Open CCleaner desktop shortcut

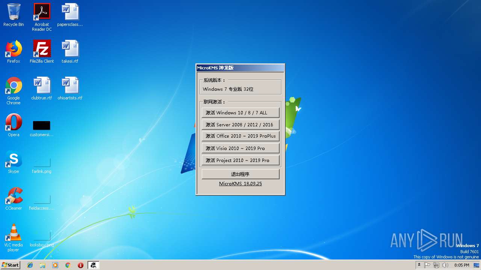(14, 199)
